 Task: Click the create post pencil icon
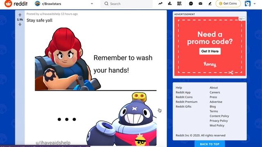210,4
